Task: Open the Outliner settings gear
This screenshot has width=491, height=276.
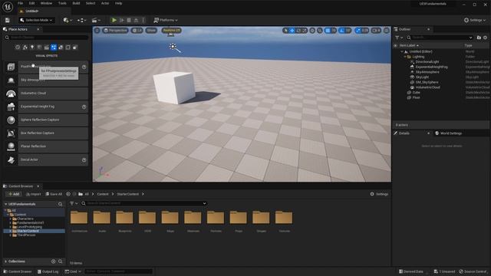Action: [485, 38]
